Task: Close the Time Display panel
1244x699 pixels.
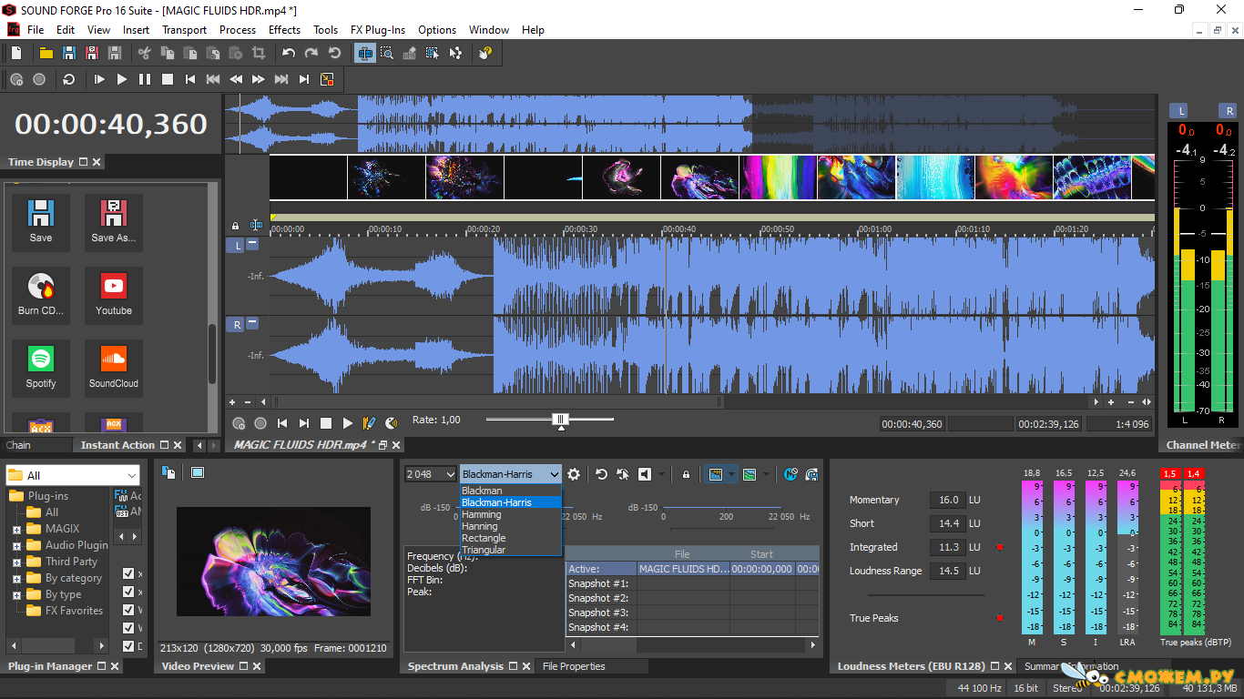Action: (x=97, y=162)
